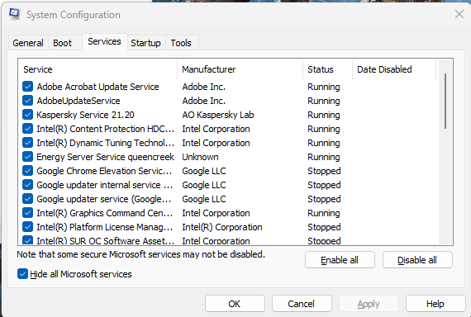This screenshot has width=471, height=317.
Task: Switch to the General tab
Action: coord(28,43)
